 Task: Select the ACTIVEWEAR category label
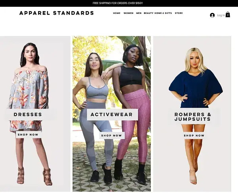[x=112, y=115]
